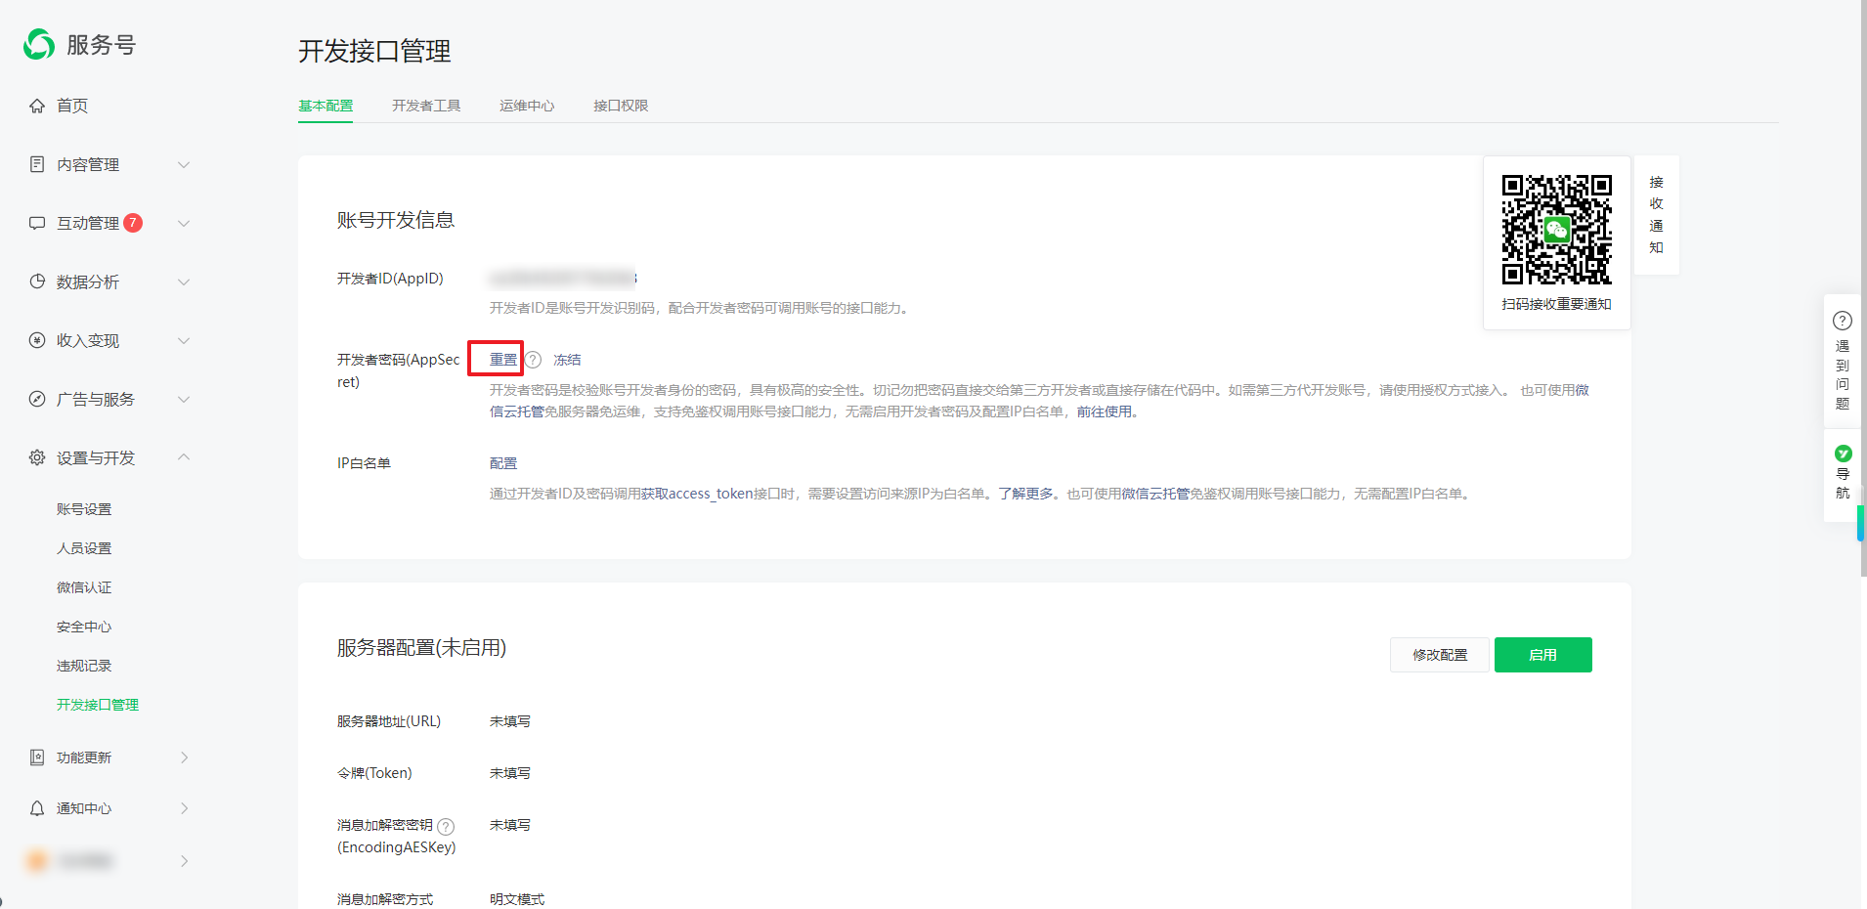Image resolution: width=1867 pixels, height=909 pixels.
Task: Click the green 启用 button
Action: click(1542, 655)
